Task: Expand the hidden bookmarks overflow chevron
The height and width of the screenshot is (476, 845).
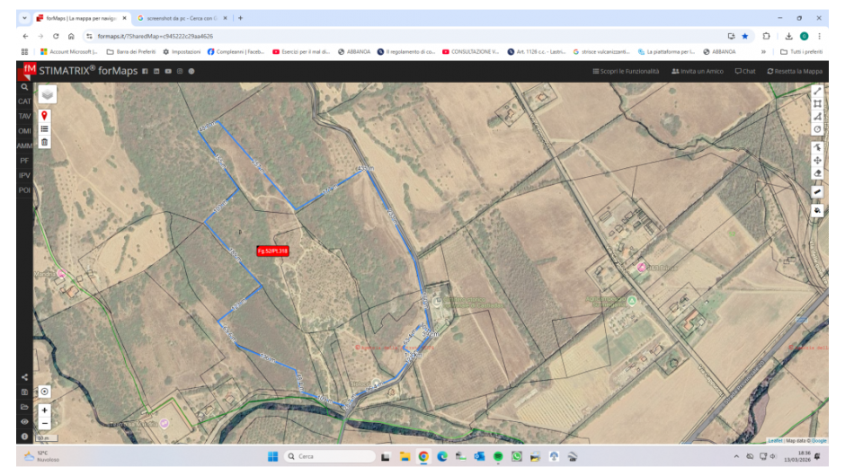Action: tap(763, 52)
